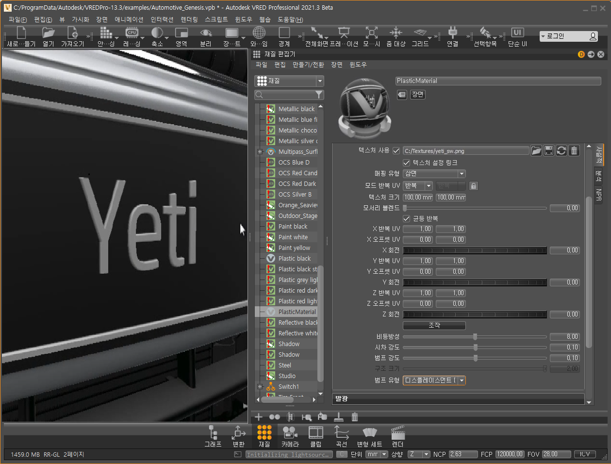The image size is (611, 464).
Task: Open the 스크립트 main menu
Action: click(x=216, y=19)
